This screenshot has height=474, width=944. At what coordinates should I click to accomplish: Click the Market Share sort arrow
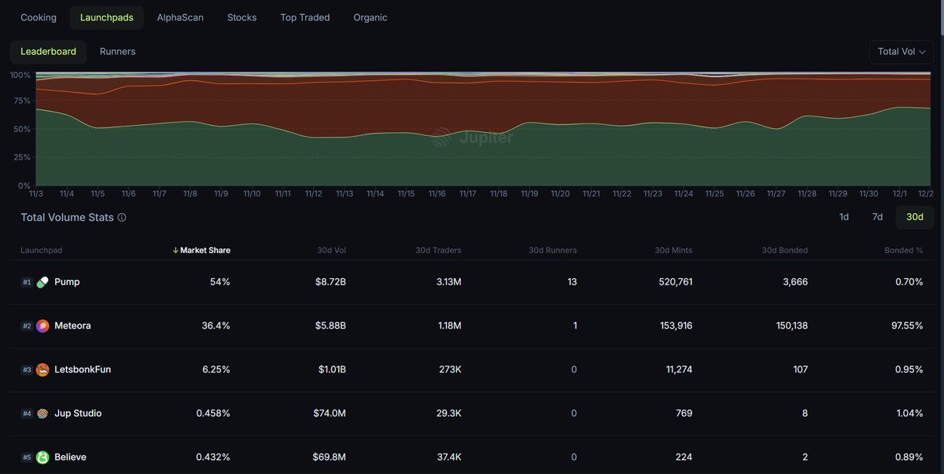point(175,250)
